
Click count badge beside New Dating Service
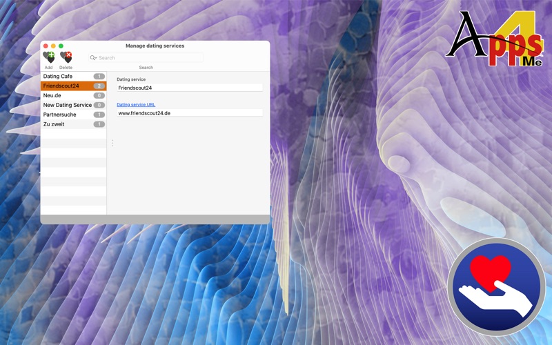pos(99,105)
